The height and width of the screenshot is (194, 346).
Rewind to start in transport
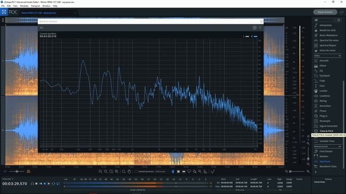41,184
